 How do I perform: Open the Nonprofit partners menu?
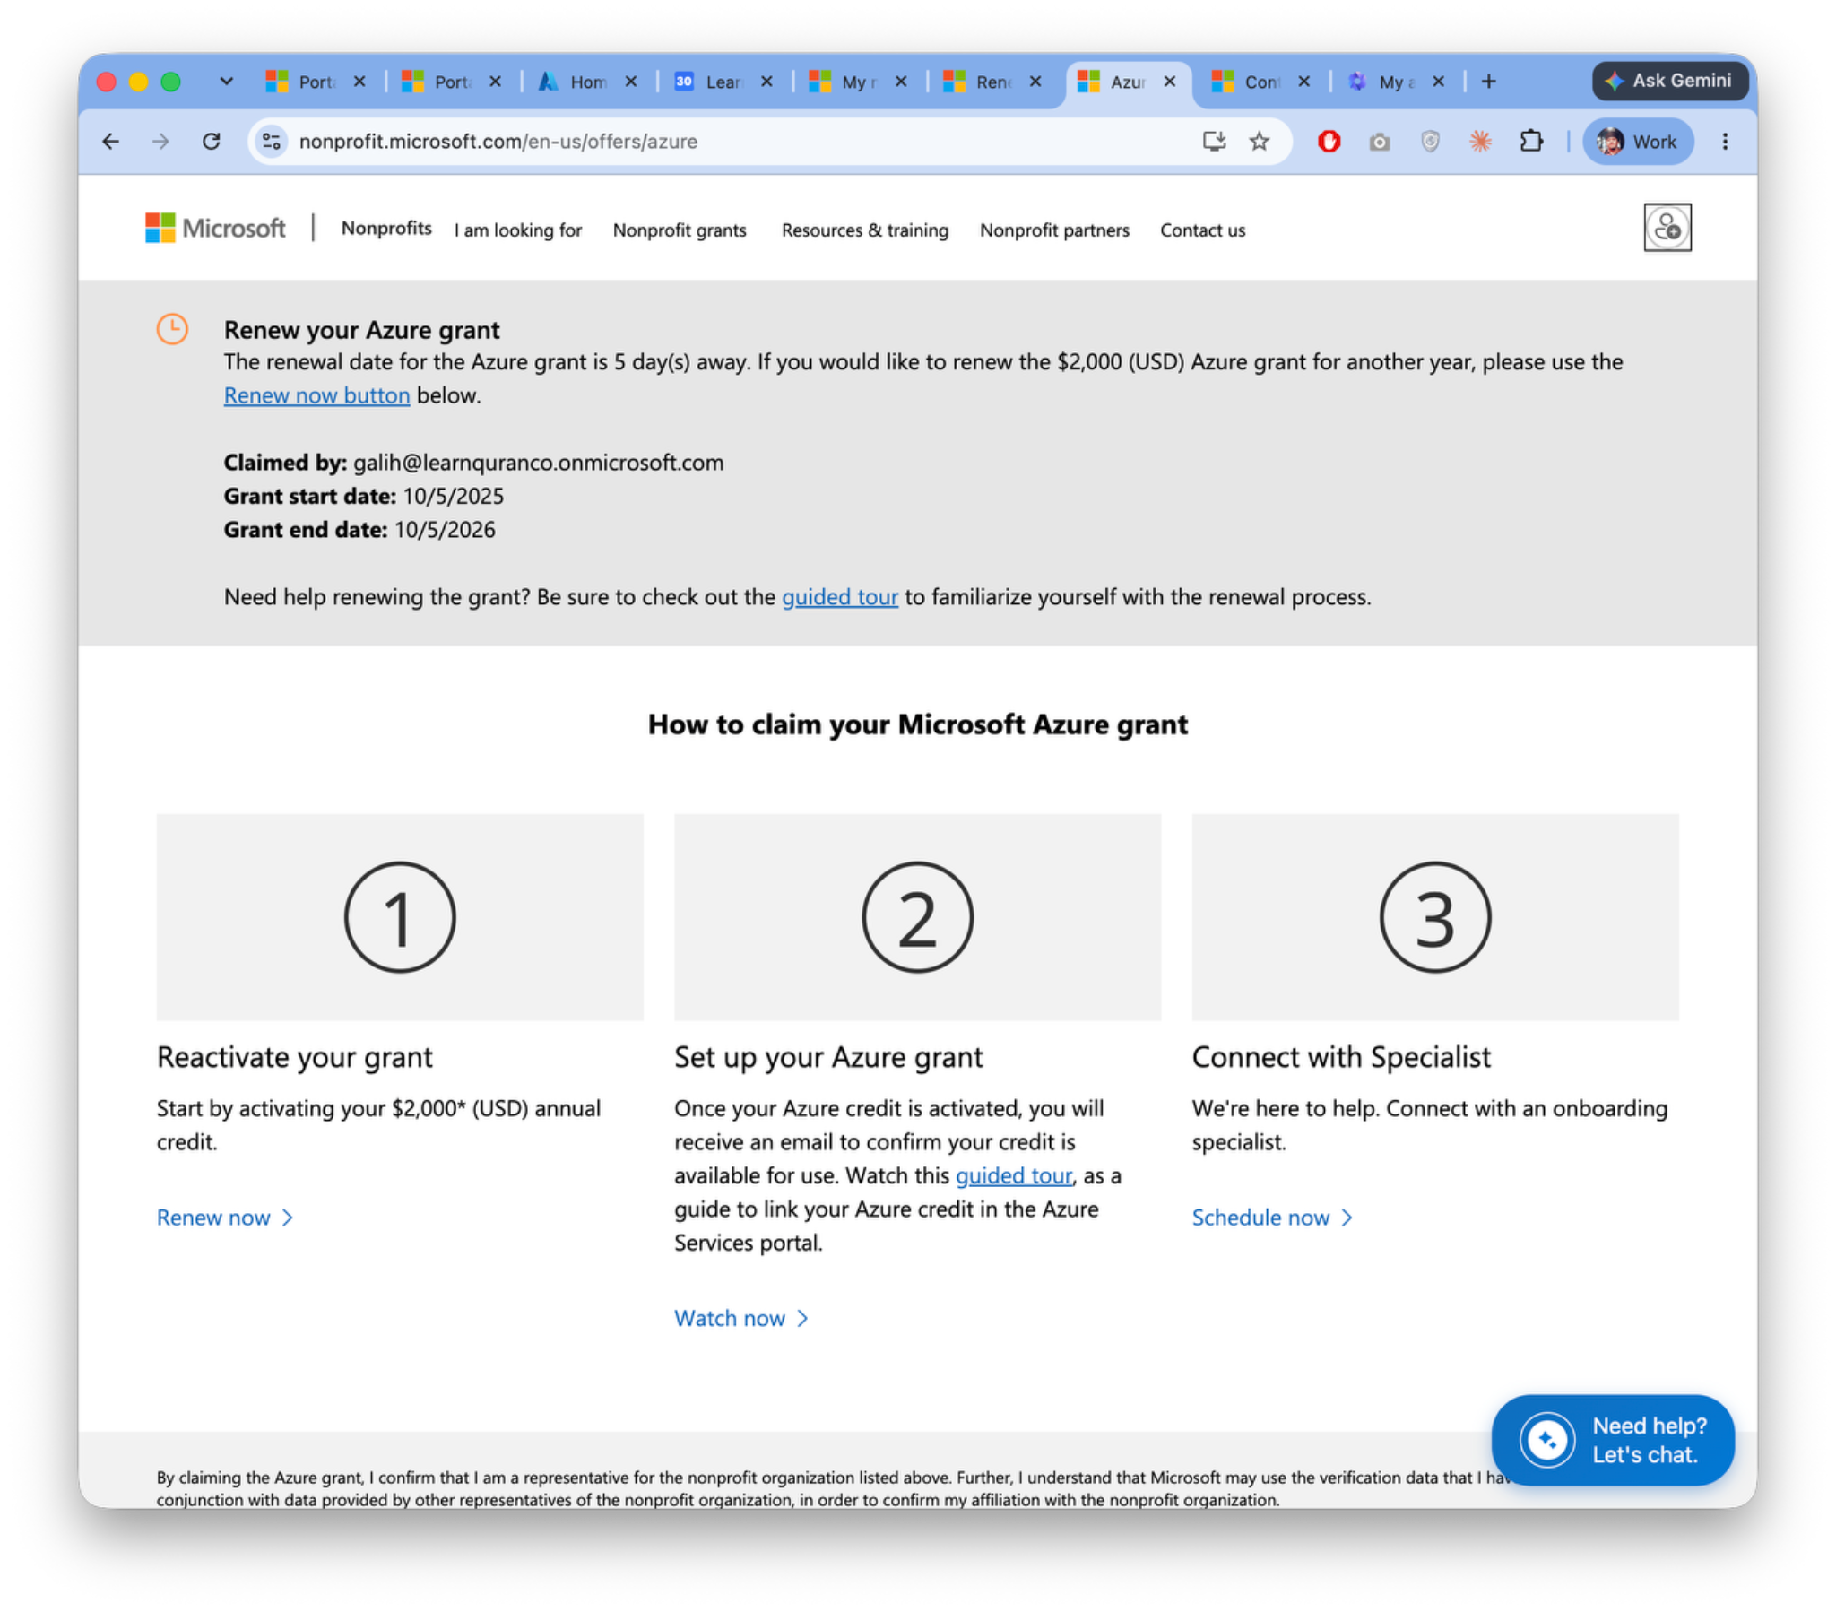click(x=1053, y=230)
